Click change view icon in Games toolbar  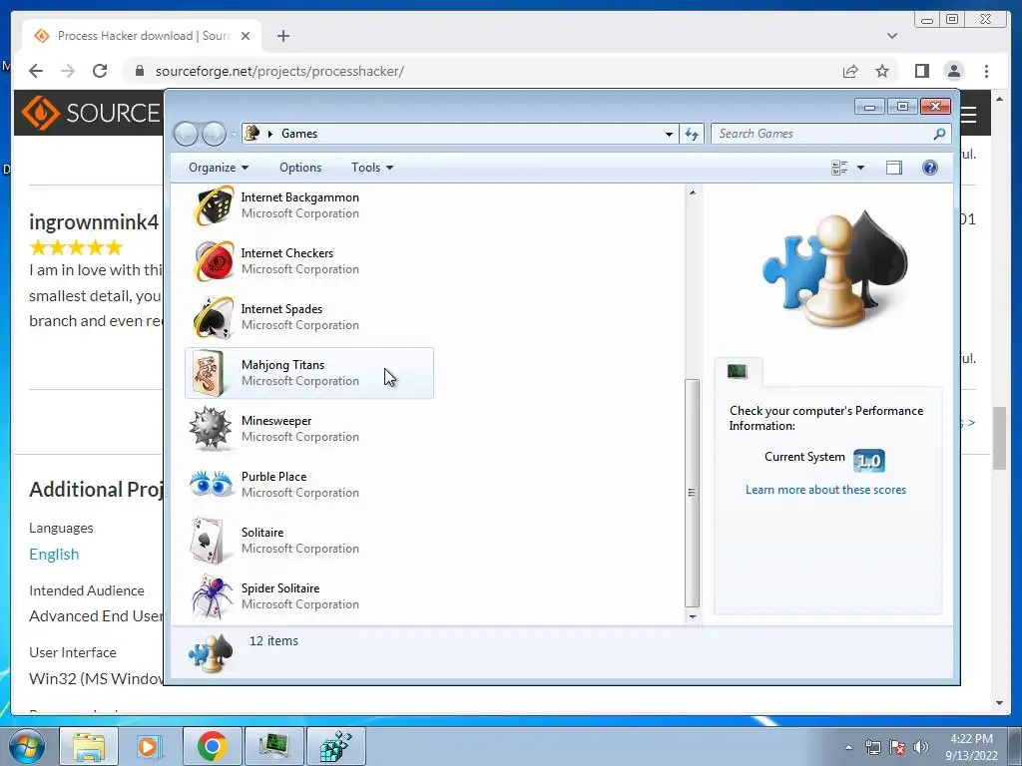839,168
